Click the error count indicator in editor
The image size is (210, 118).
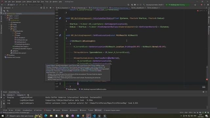pyautogui.click(x=198, y=11)
